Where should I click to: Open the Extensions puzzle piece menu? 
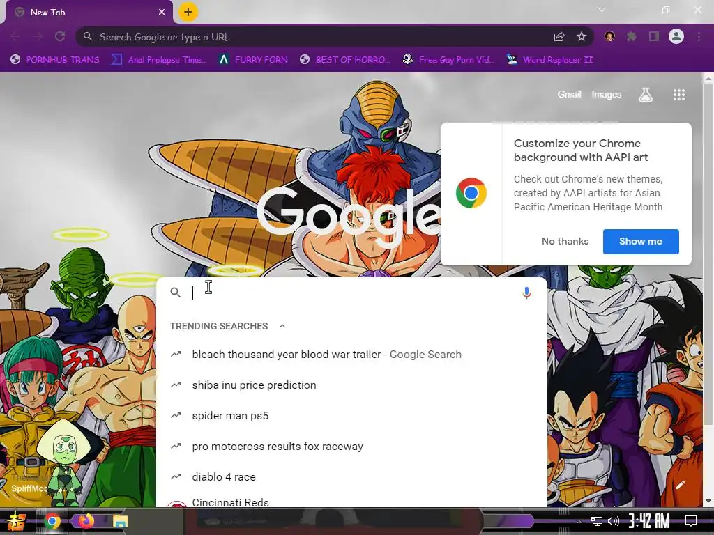point(632,36)
